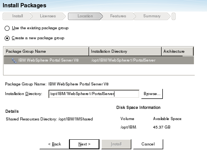This screenshot has width=207, height=157.
Task: Click /opt/IBM/WebSphere1/PortalServer cell in table
Action: pyautogui.click(x=123, y=60)
